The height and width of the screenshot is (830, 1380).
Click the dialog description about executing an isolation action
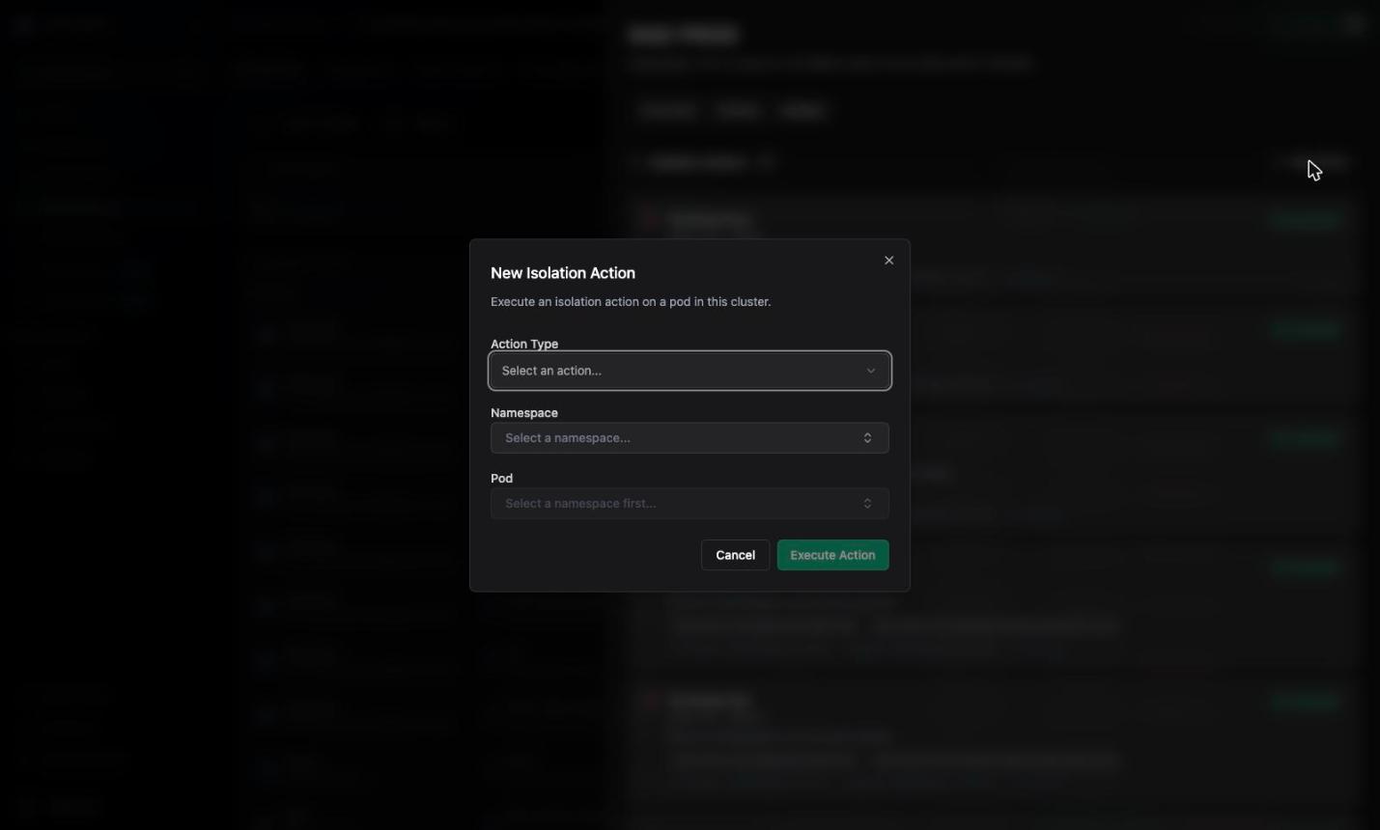(631, 302)
